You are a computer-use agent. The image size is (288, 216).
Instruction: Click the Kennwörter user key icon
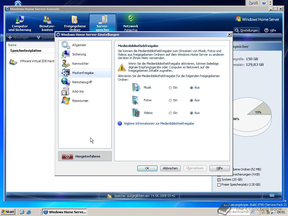[x=66, y=64]
